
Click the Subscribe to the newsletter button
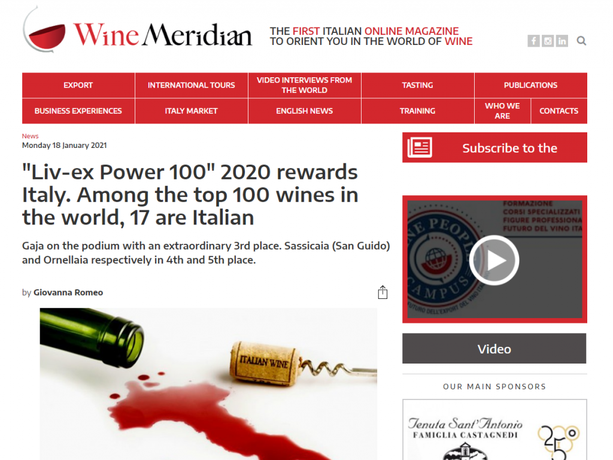(494, 147)
